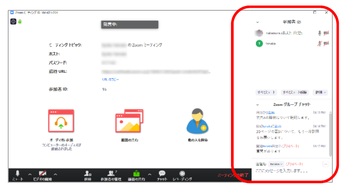The width and height of the screenshot is (347, 193).
Task: Start video with the camera icon
Action: point(43,173)
